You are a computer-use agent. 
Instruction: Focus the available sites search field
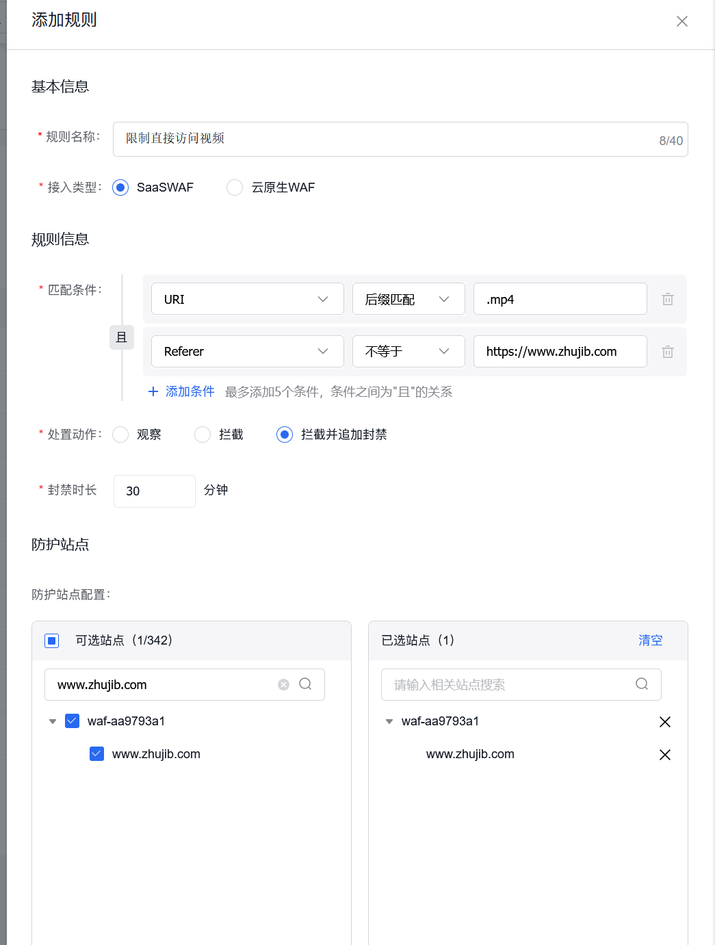[185, 684]
